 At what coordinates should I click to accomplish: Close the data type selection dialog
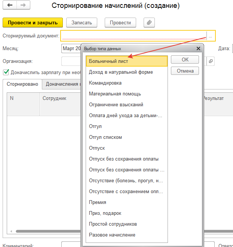tap(198, 49)
